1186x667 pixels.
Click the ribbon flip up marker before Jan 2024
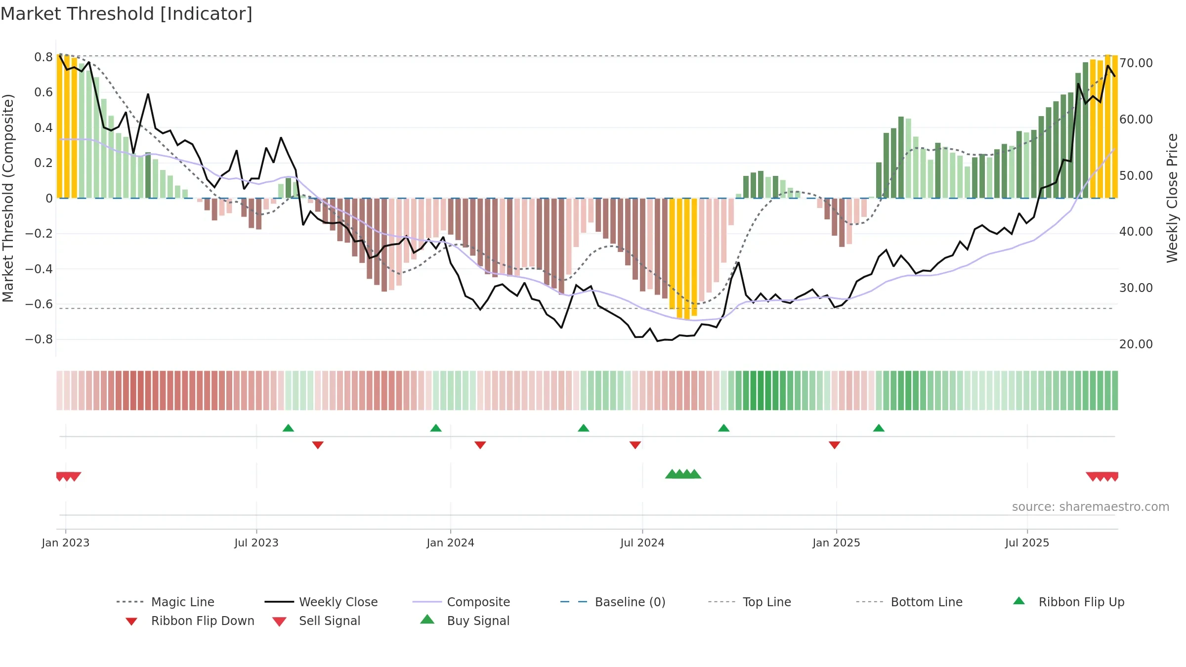pyautogui.click(x=436, y=428)
